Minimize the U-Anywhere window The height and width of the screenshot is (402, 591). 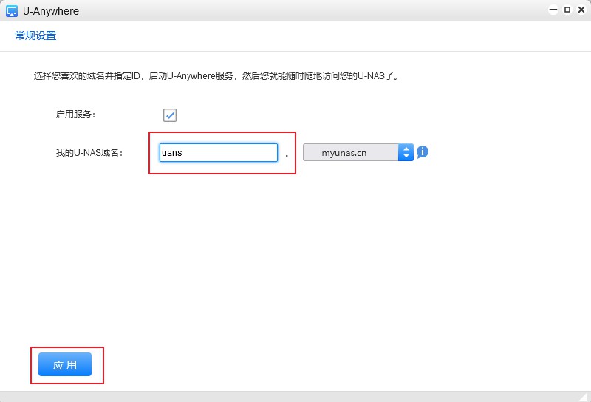pos(553,10)
